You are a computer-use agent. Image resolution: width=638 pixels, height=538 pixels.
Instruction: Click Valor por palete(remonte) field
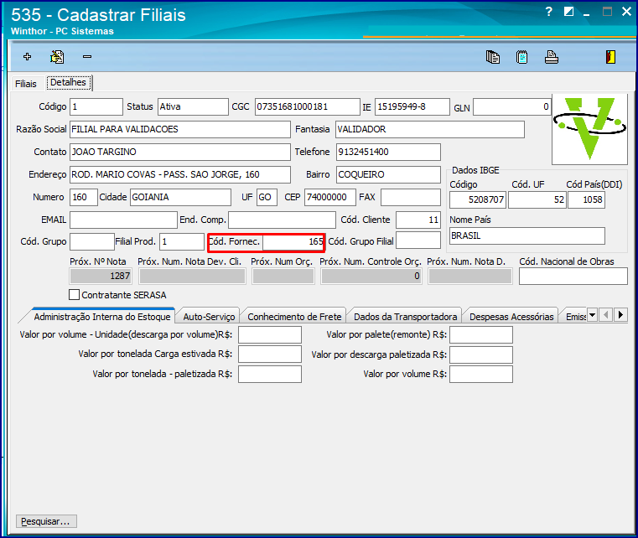pyautogui.click(x=481, y=335)
